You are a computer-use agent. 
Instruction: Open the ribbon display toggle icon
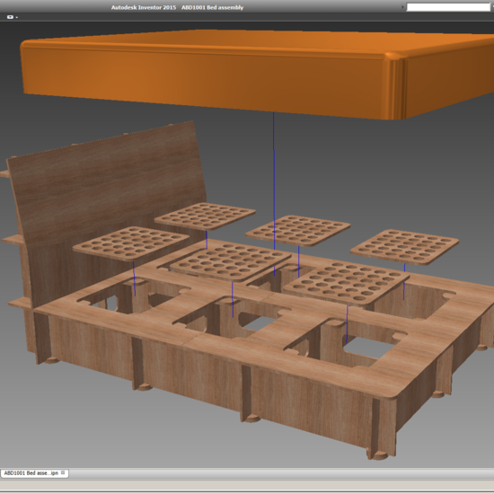(10, 17)
